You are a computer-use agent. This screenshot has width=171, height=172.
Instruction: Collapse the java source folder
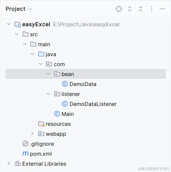pos(32,54)
